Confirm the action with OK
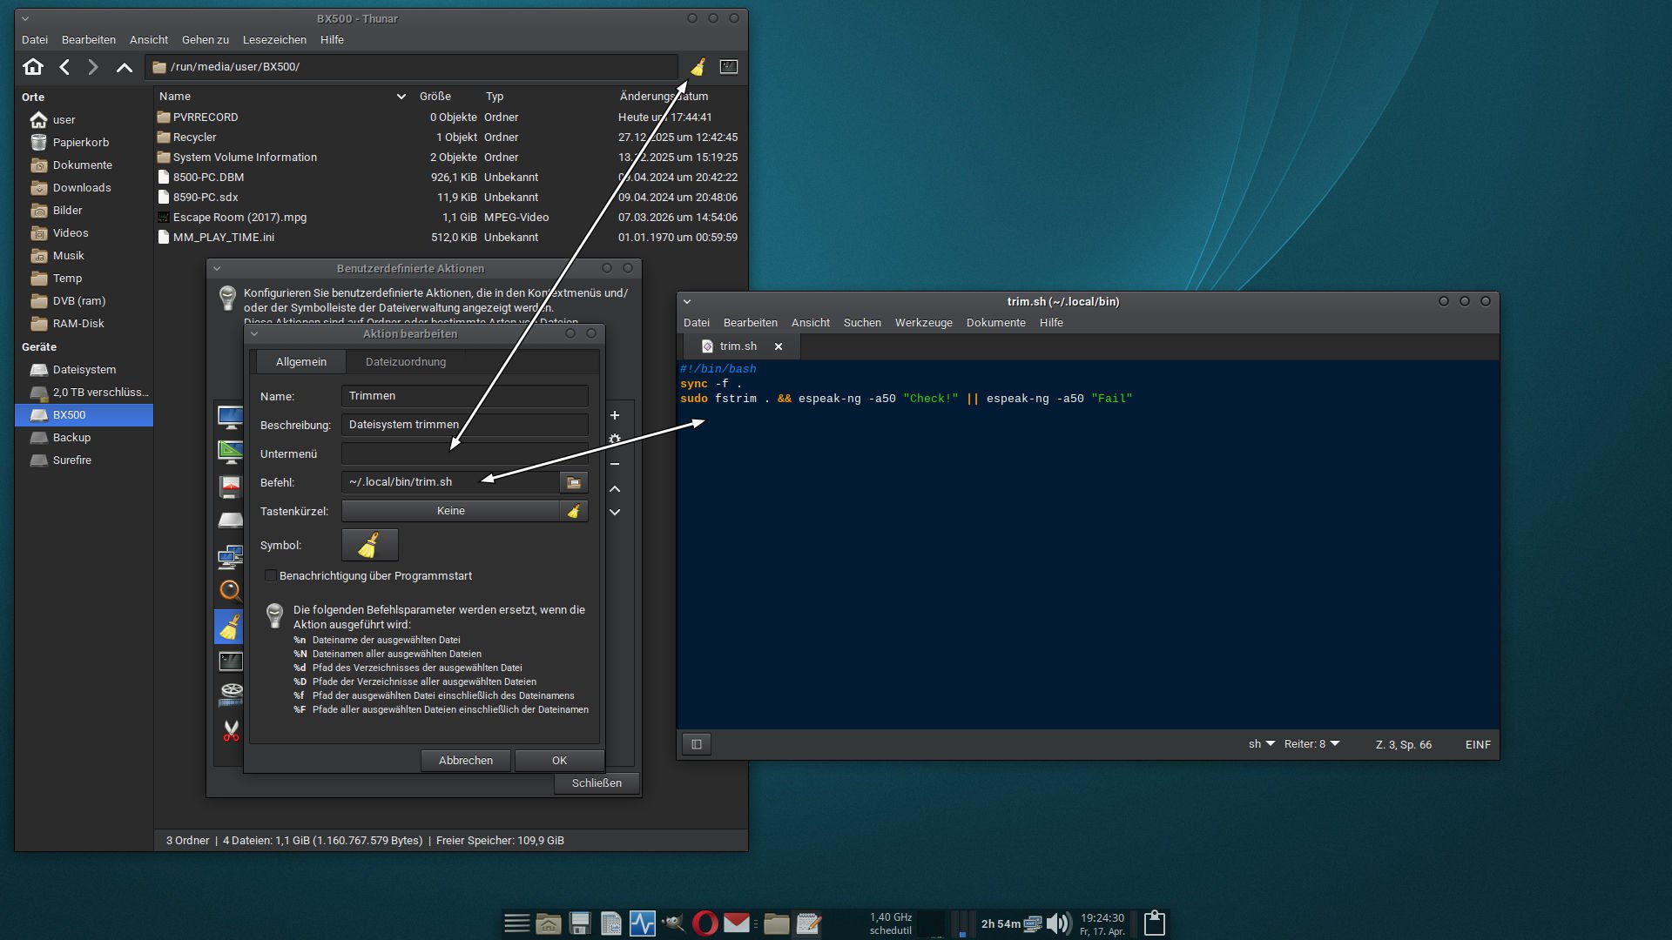1672x940 pixels. tap(559, 761)
